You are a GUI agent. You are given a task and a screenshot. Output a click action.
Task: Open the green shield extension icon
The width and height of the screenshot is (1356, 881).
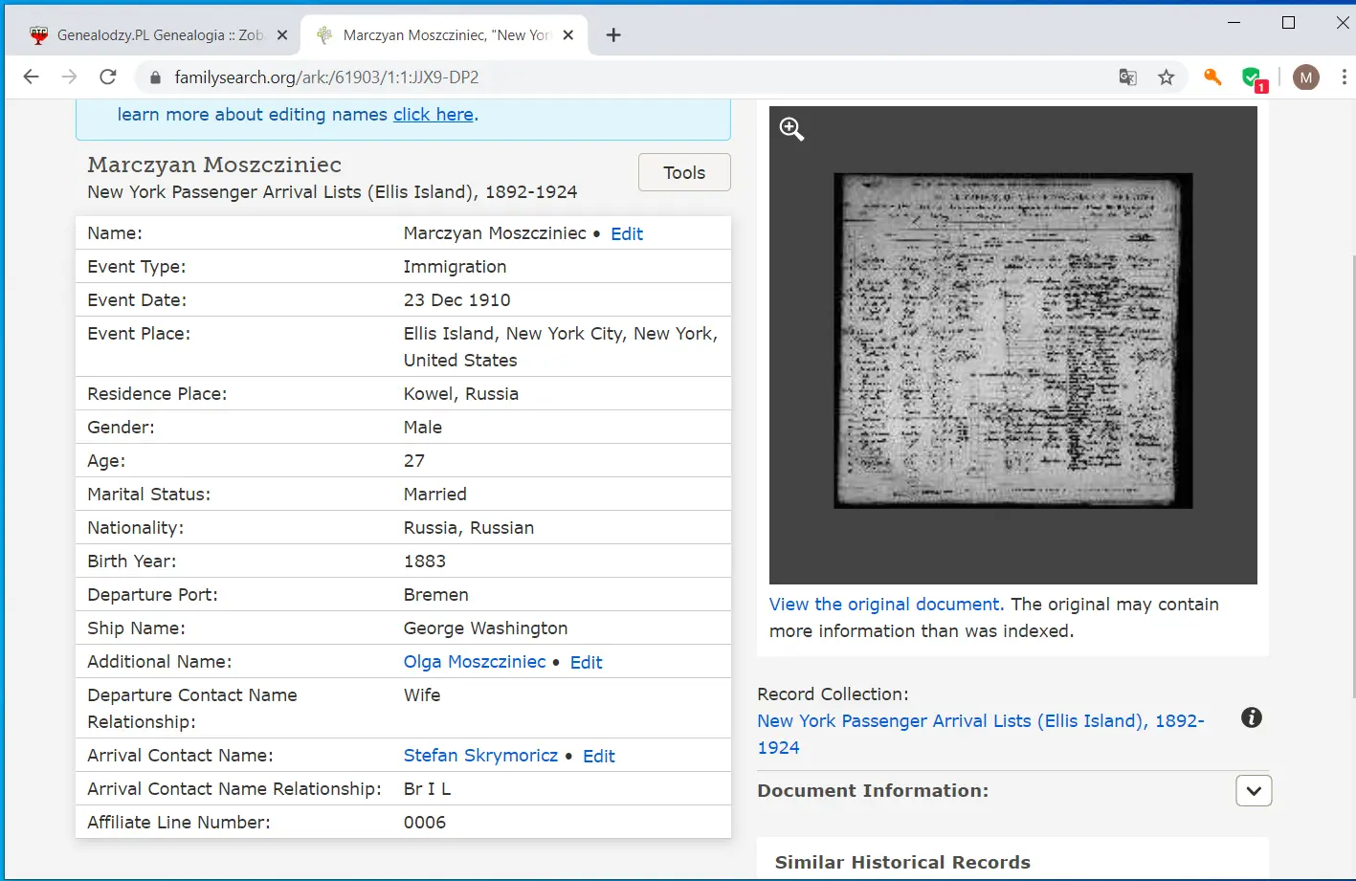coord(1252,77)
